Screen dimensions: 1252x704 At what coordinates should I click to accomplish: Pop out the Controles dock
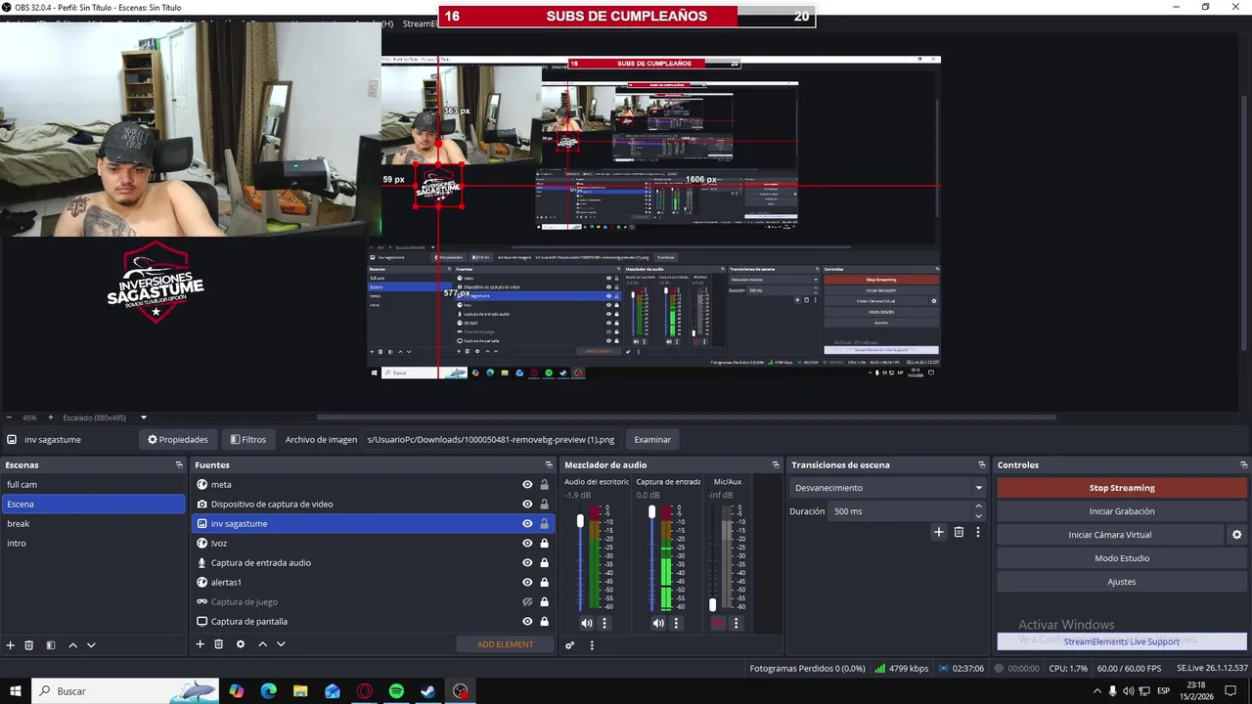coord(1243,465)
